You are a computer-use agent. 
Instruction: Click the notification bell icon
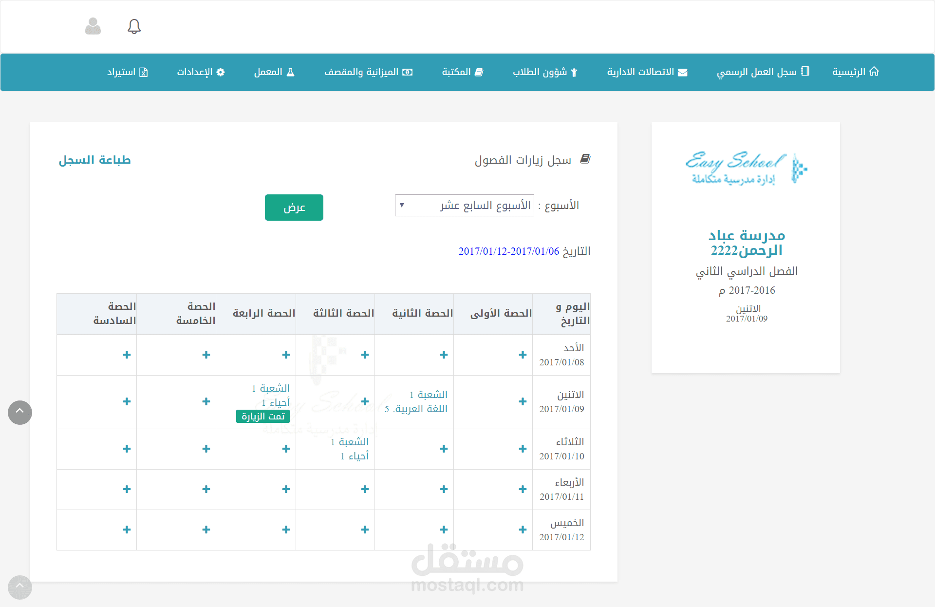134,26
